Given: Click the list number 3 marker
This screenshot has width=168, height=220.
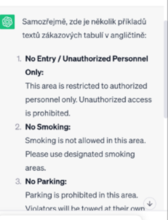Looking at the screenshot, I should (x=18, y=182).
